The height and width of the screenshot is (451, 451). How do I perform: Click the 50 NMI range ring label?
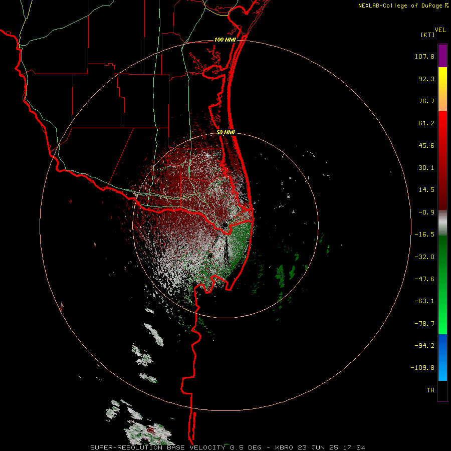point(225,133)
